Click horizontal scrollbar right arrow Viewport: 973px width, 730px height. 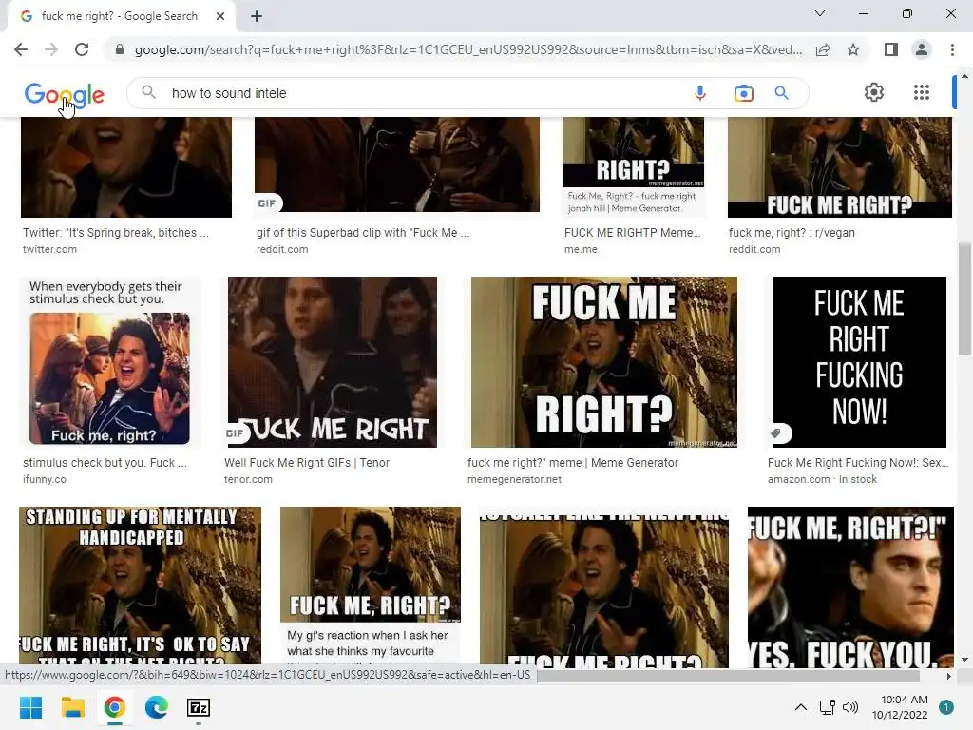948,676
